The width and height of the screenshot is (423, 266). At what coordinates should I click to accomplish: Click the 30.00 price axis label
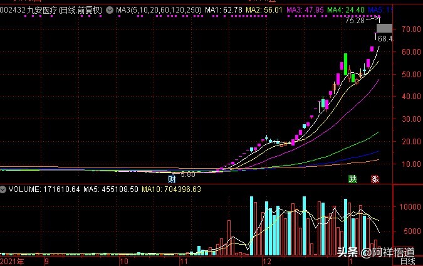(x=411, y=119)
